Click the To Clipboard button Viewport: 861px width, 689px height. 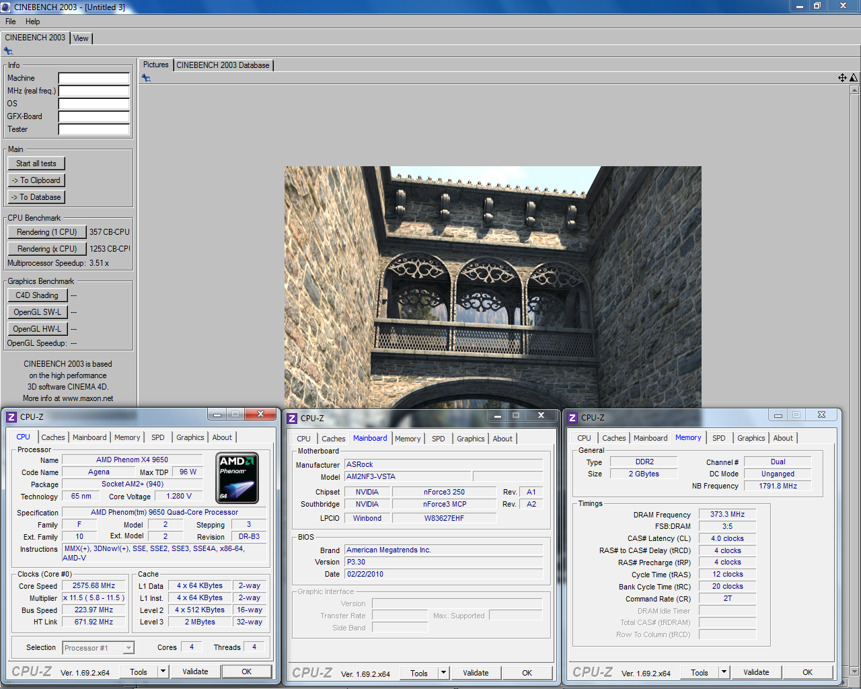tap(36, 180)
